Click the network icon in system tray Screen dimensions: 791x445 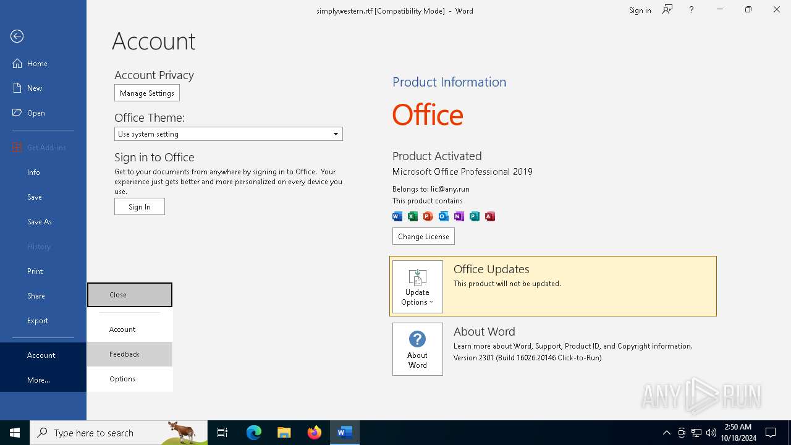click(x=696, y=433)
